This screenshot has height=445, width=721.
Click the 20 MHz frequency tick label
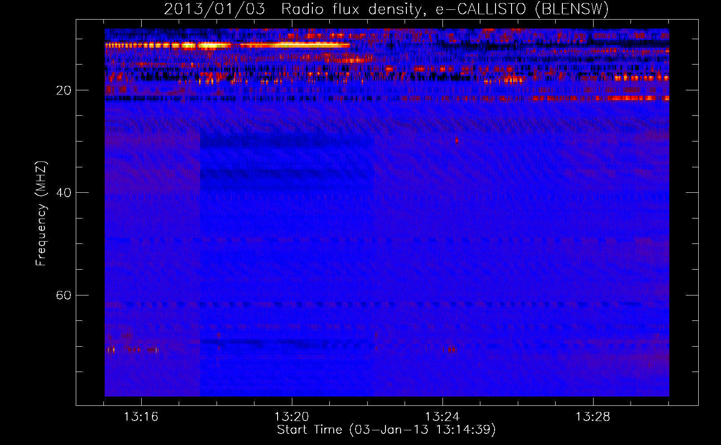pyautogui.click(x=63, y=90)
